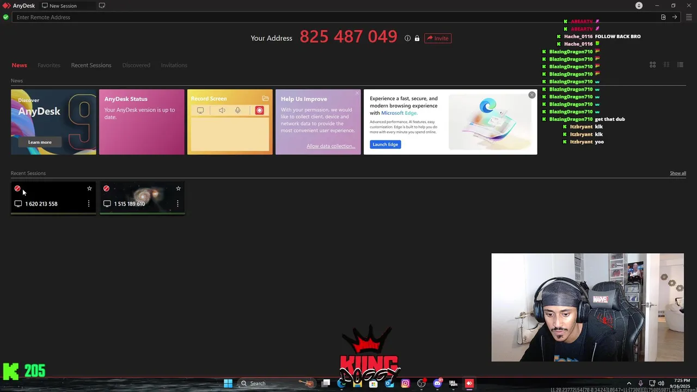Open Discord from the taskbar
Image resolution: width=697 pixels, height=392 pixels.
point(437,383)
